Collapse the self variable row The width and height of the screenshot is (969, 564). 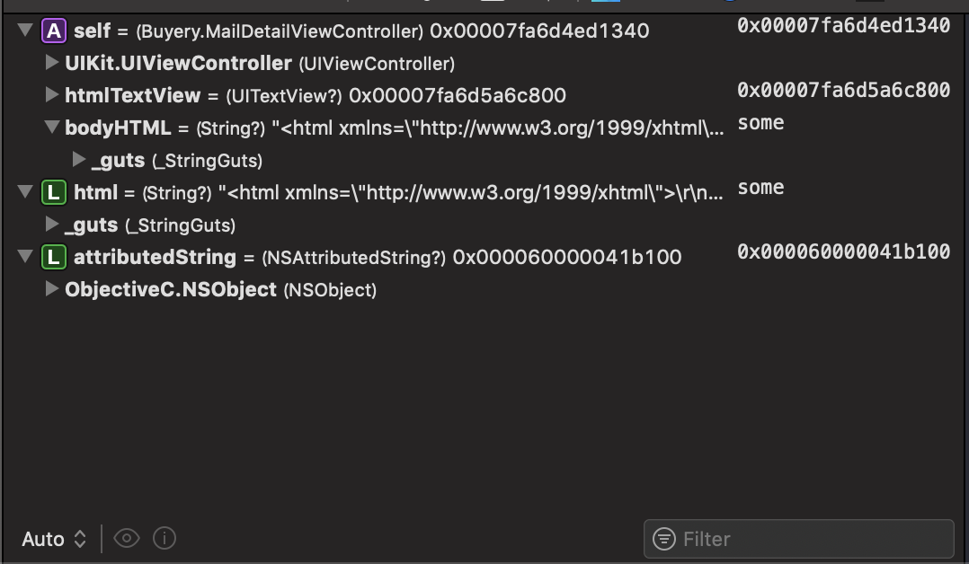click(x=25, y=30)
